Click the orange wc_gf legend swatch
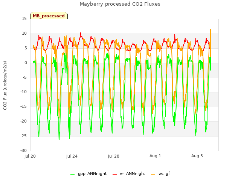The image size is (241, 181). click(153, 174)
